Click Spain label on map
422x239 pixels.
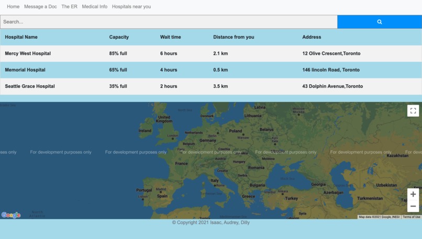point(162,196)
